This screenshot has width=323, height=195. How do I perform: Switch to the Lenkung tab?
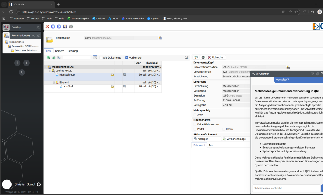(x=73, y=51)
